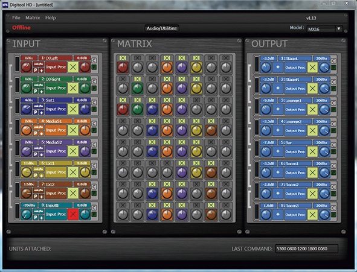Click the C icon beside 3:Sat1 input
Image resolution: width=357 pixels, height=272 pixels.
click(94, 103)
